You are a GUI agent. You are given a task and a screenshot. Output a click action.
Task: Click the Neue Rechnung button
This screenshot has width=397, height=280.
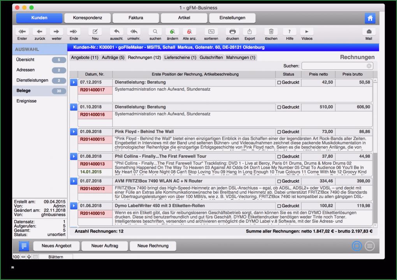tap(153, 246)
